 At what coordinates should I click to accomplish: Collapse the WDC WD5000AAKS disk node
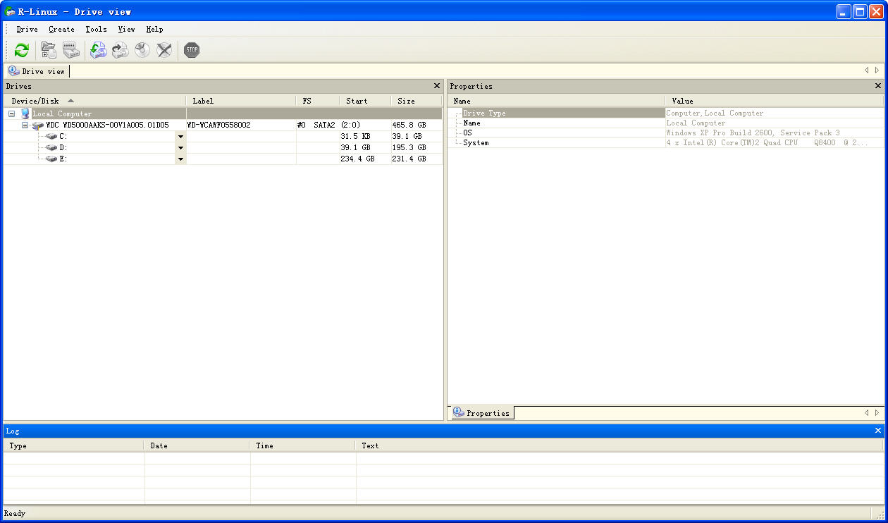coord(25,125)
